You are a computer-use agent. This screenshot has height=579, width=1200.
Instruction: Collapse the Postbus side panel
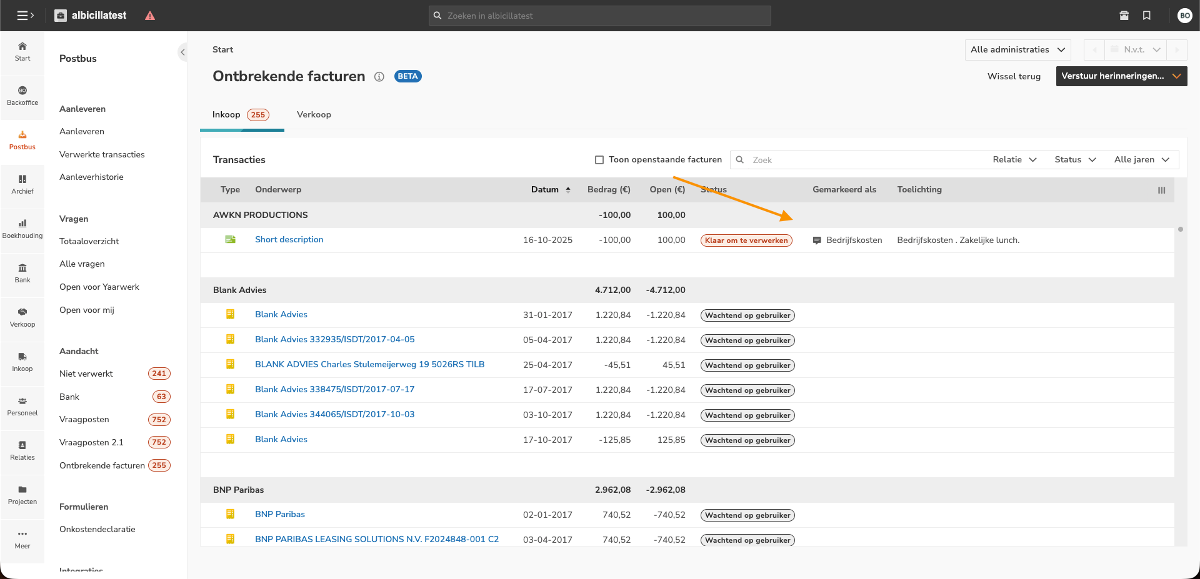click(182, 52)
